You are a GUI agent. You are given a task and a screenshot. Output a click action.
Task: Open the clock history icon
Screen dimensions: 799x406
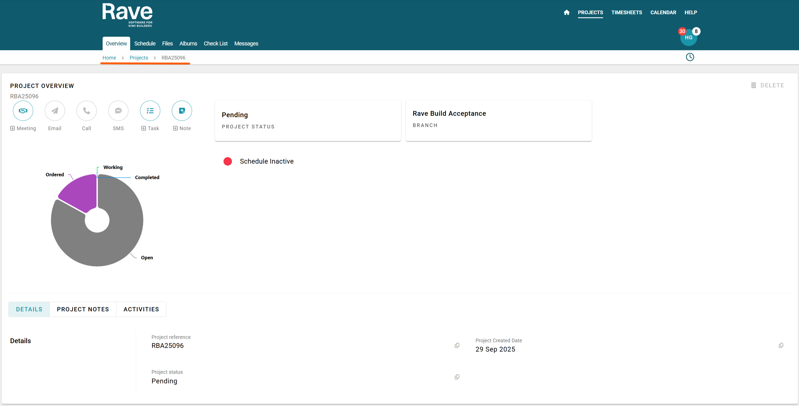pyautogui.click(x=690, y=57)
